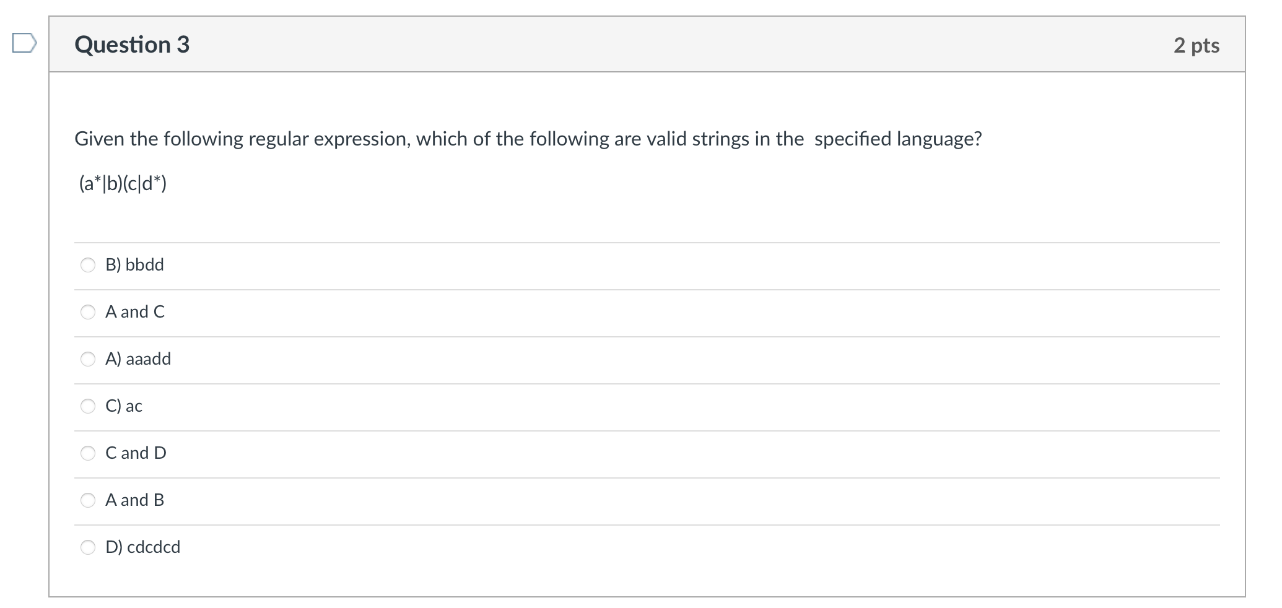Click the 'A and C' answer label text

(135, 312)
